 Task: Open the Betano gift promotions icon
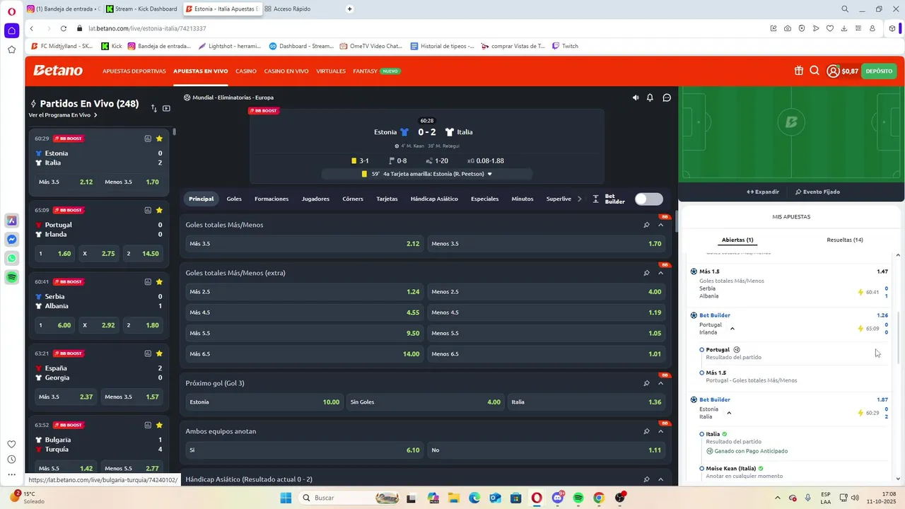coord(798,71)
